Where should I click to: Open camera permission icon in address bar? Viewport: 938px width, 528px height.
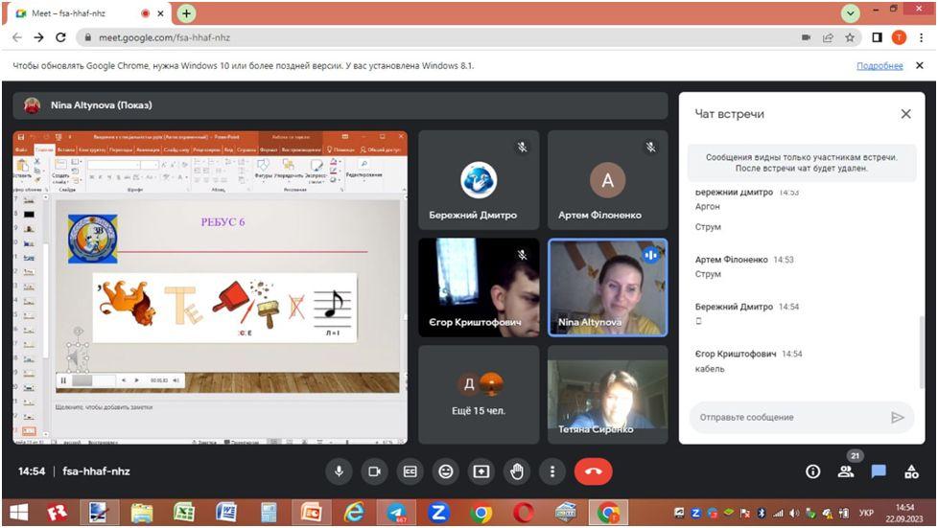806,37
